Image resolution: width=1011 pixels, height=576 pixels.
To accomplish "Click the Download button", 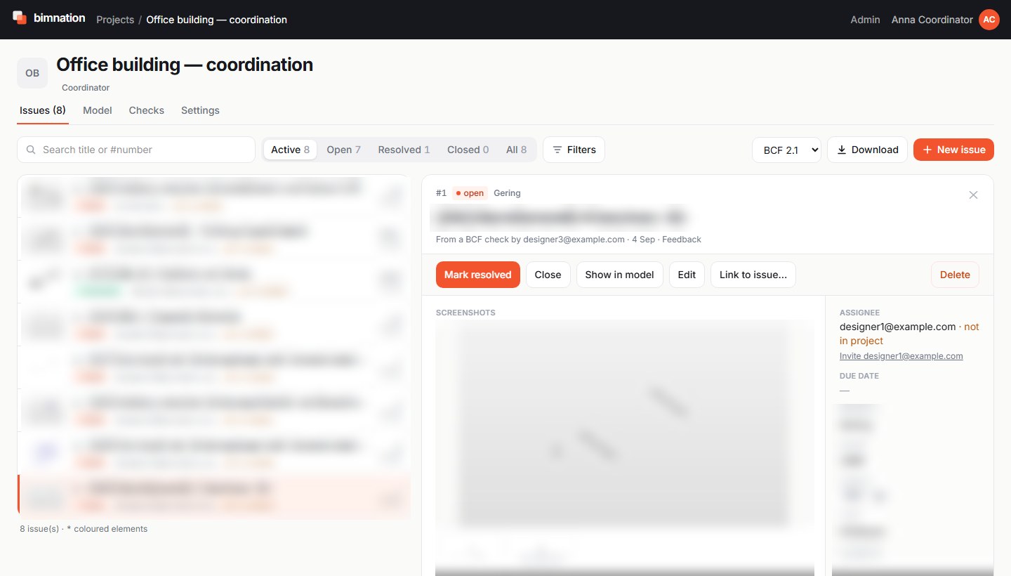I will tap(867, 150).
